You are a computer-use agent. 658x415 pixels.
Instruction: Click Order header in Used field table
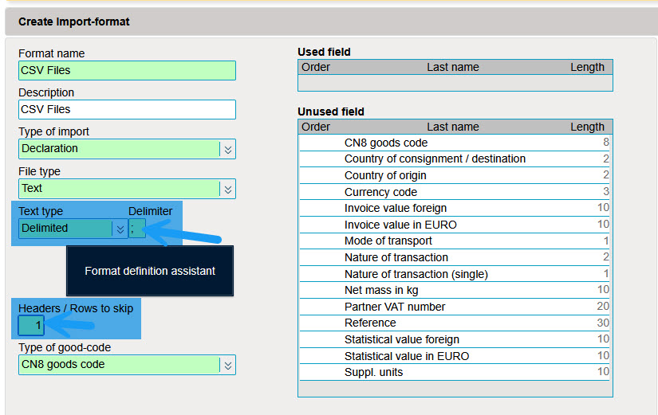pos(316,67)
